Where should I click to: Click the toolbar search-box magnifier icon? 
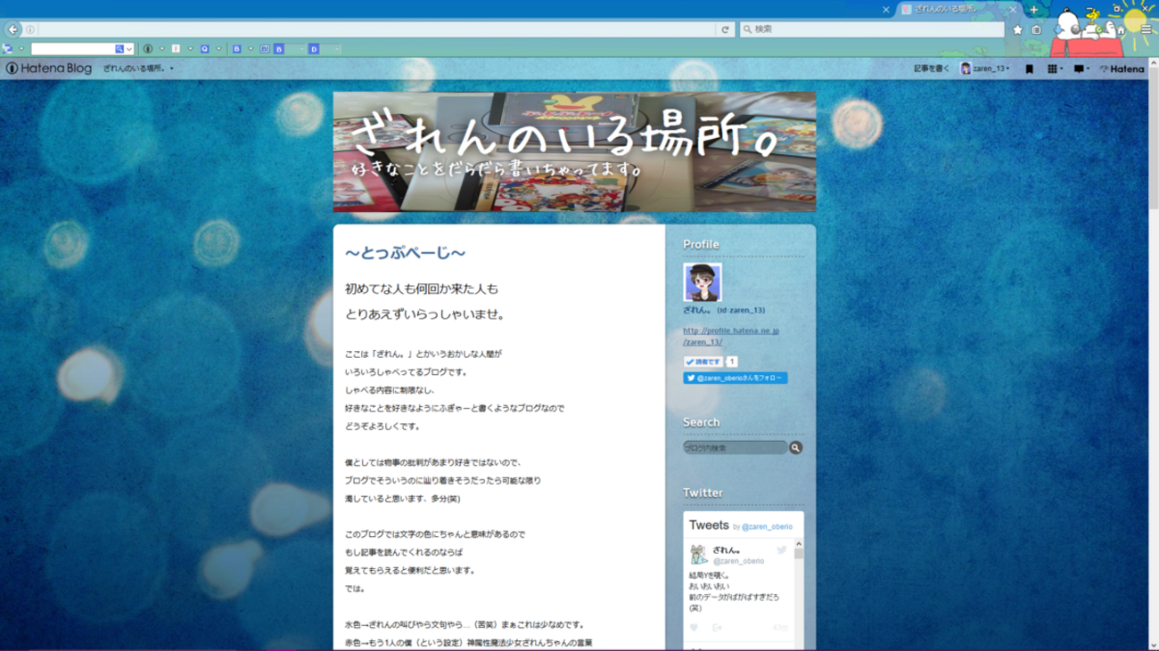119,49
